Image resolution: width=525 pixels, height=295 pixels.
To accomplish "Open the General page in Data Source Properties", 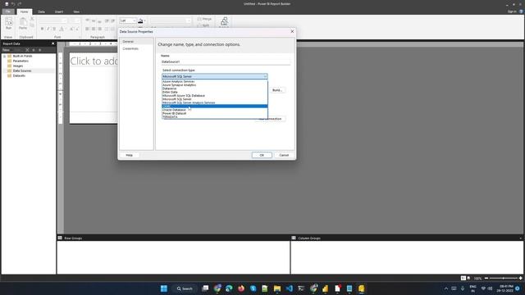I will 136,42.
